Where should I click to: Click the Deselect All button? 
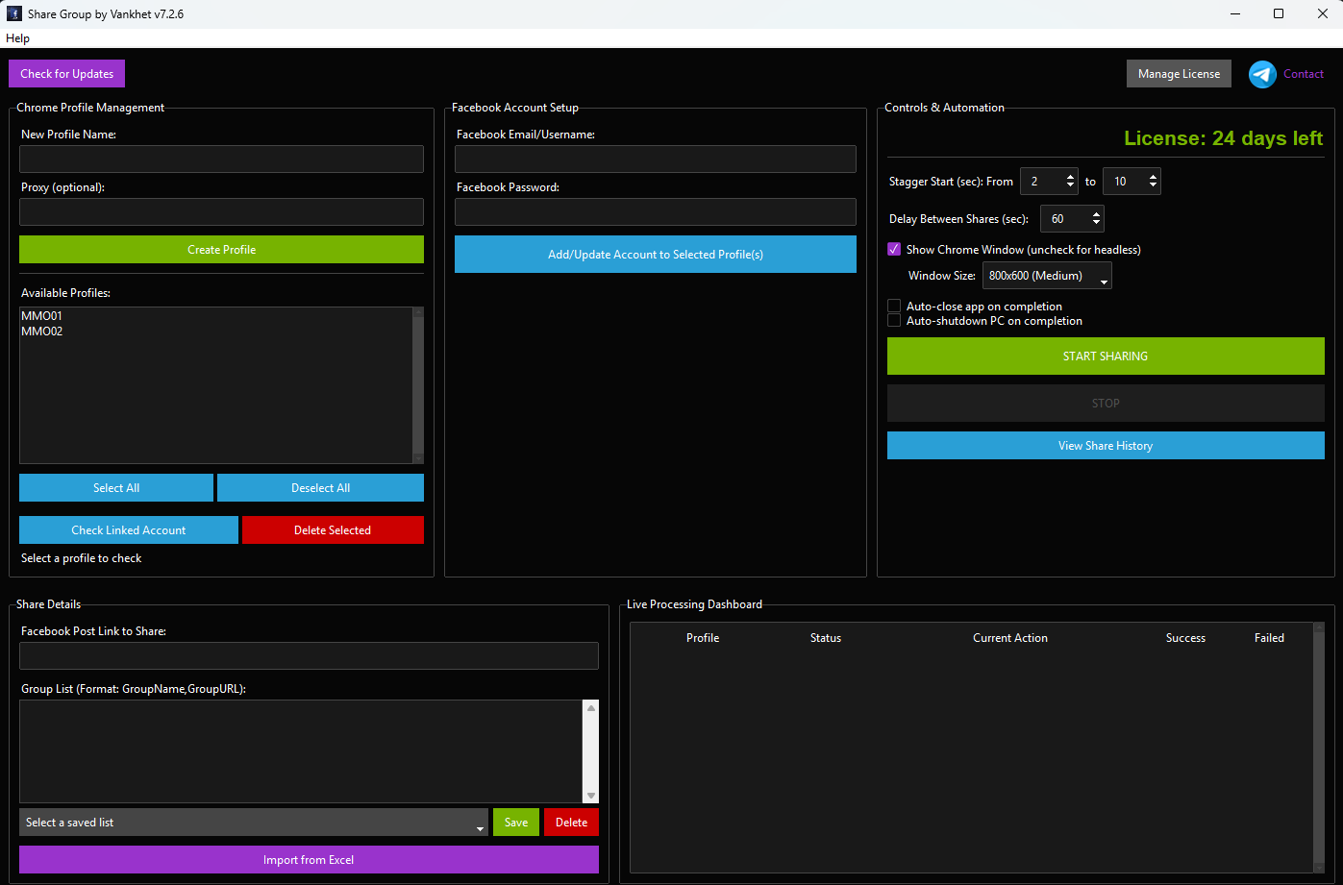tap(320, 488)
